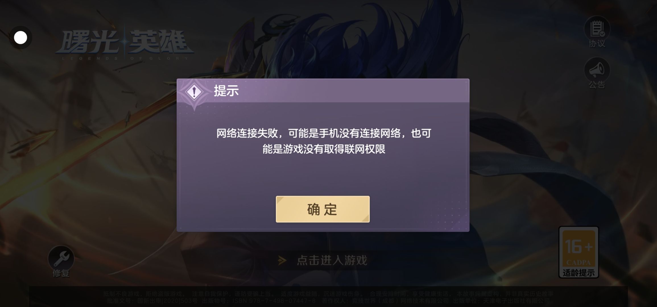Image resolution: width=657 pixels, height=307 pixels.
Task: Click the health advisory footer line
Action: pos(328,294)
